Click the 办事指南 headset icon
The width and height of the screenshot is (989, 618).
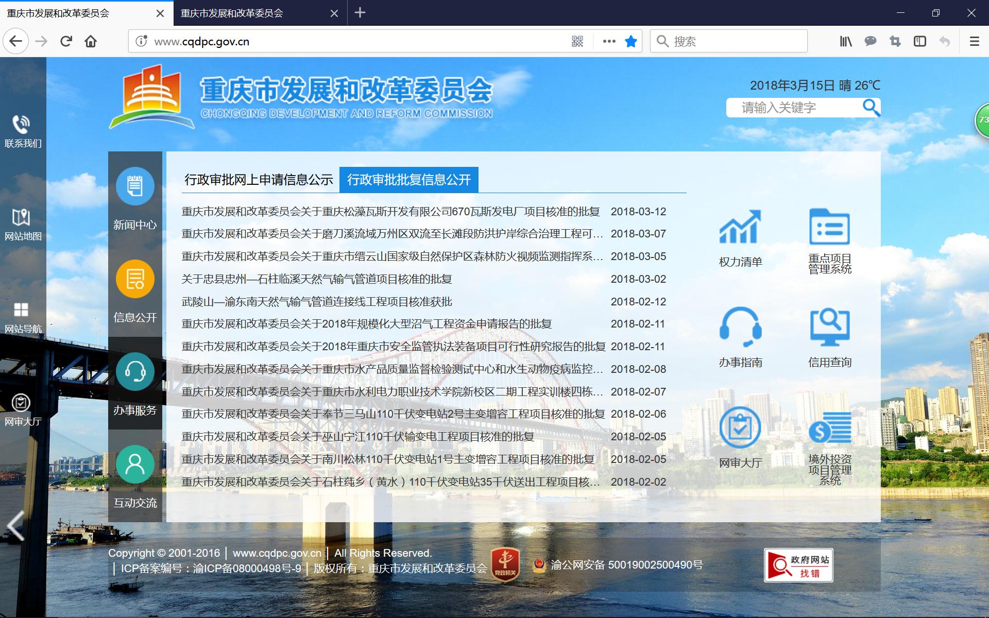coord(740,327)
